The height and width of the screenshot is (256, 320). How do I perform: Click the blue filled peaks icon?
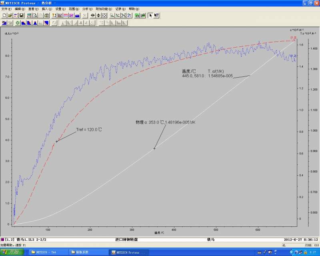(x=77, y=15)
